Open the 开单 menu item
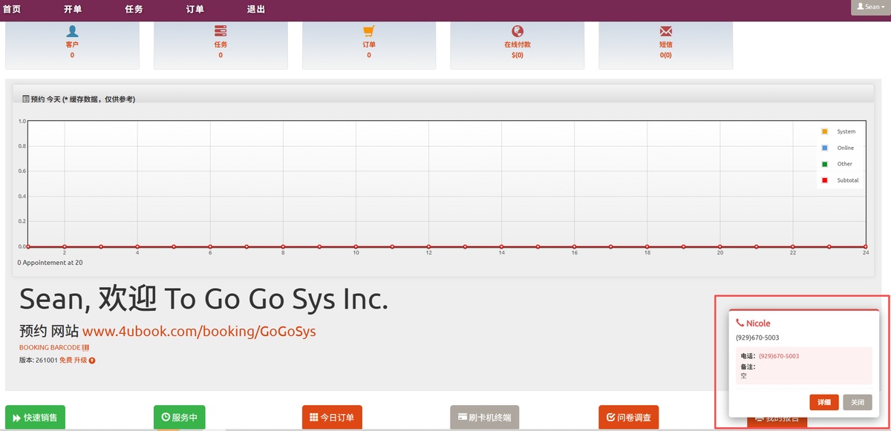This screenshot has height=431, width=891. [x=73, y=10]
